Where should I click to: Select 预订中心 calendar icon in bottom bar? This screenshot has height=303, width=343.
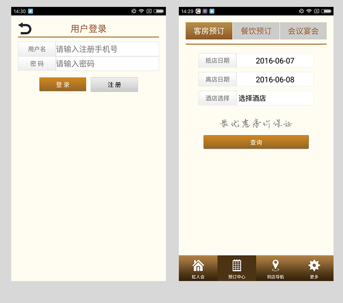pos(237,268)
